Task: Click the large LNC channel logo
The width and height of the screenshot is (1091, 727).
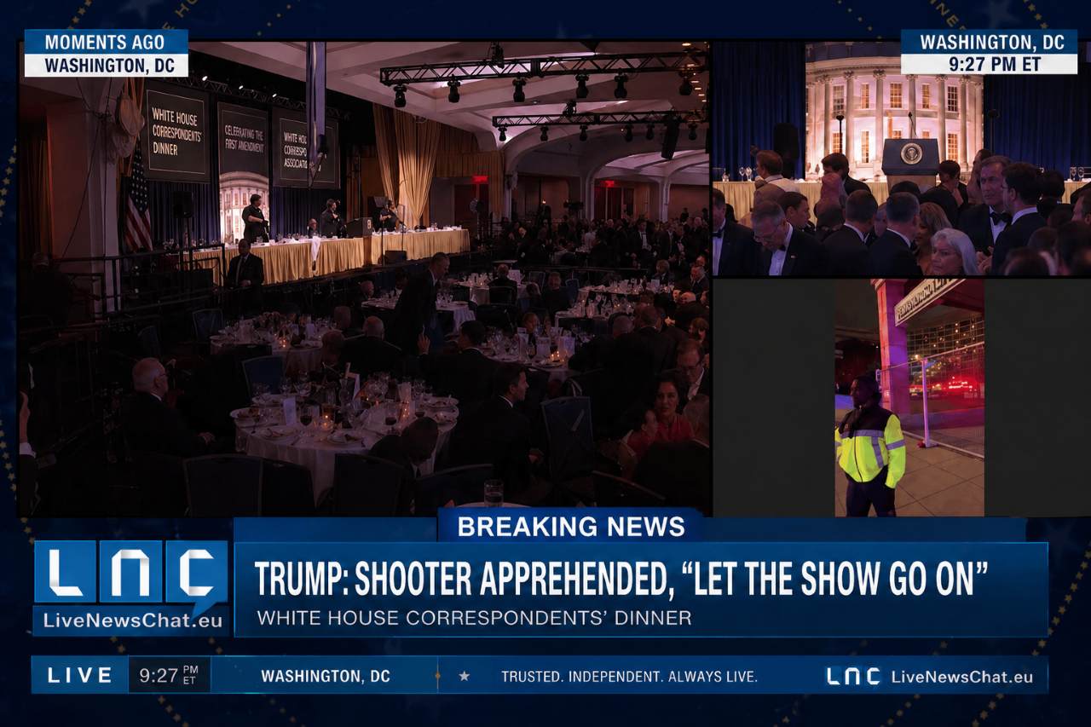Action: 130,572
